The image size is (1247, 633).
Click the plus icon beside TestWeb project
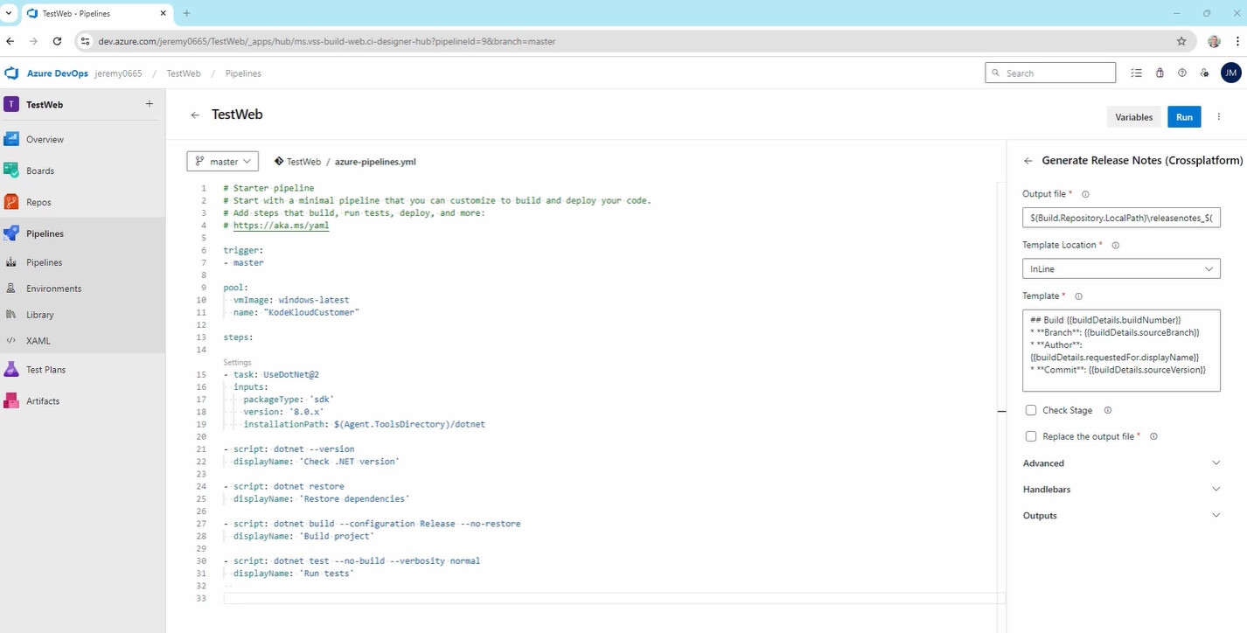149,104
